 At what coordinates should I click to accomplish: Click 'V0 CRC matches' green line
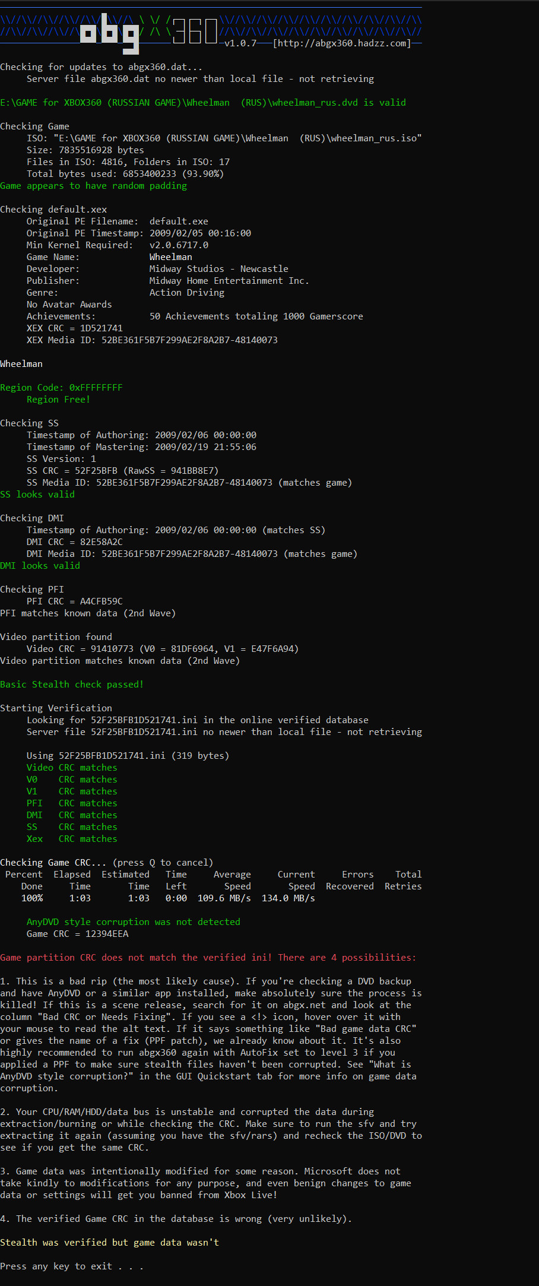pos(72,780)
